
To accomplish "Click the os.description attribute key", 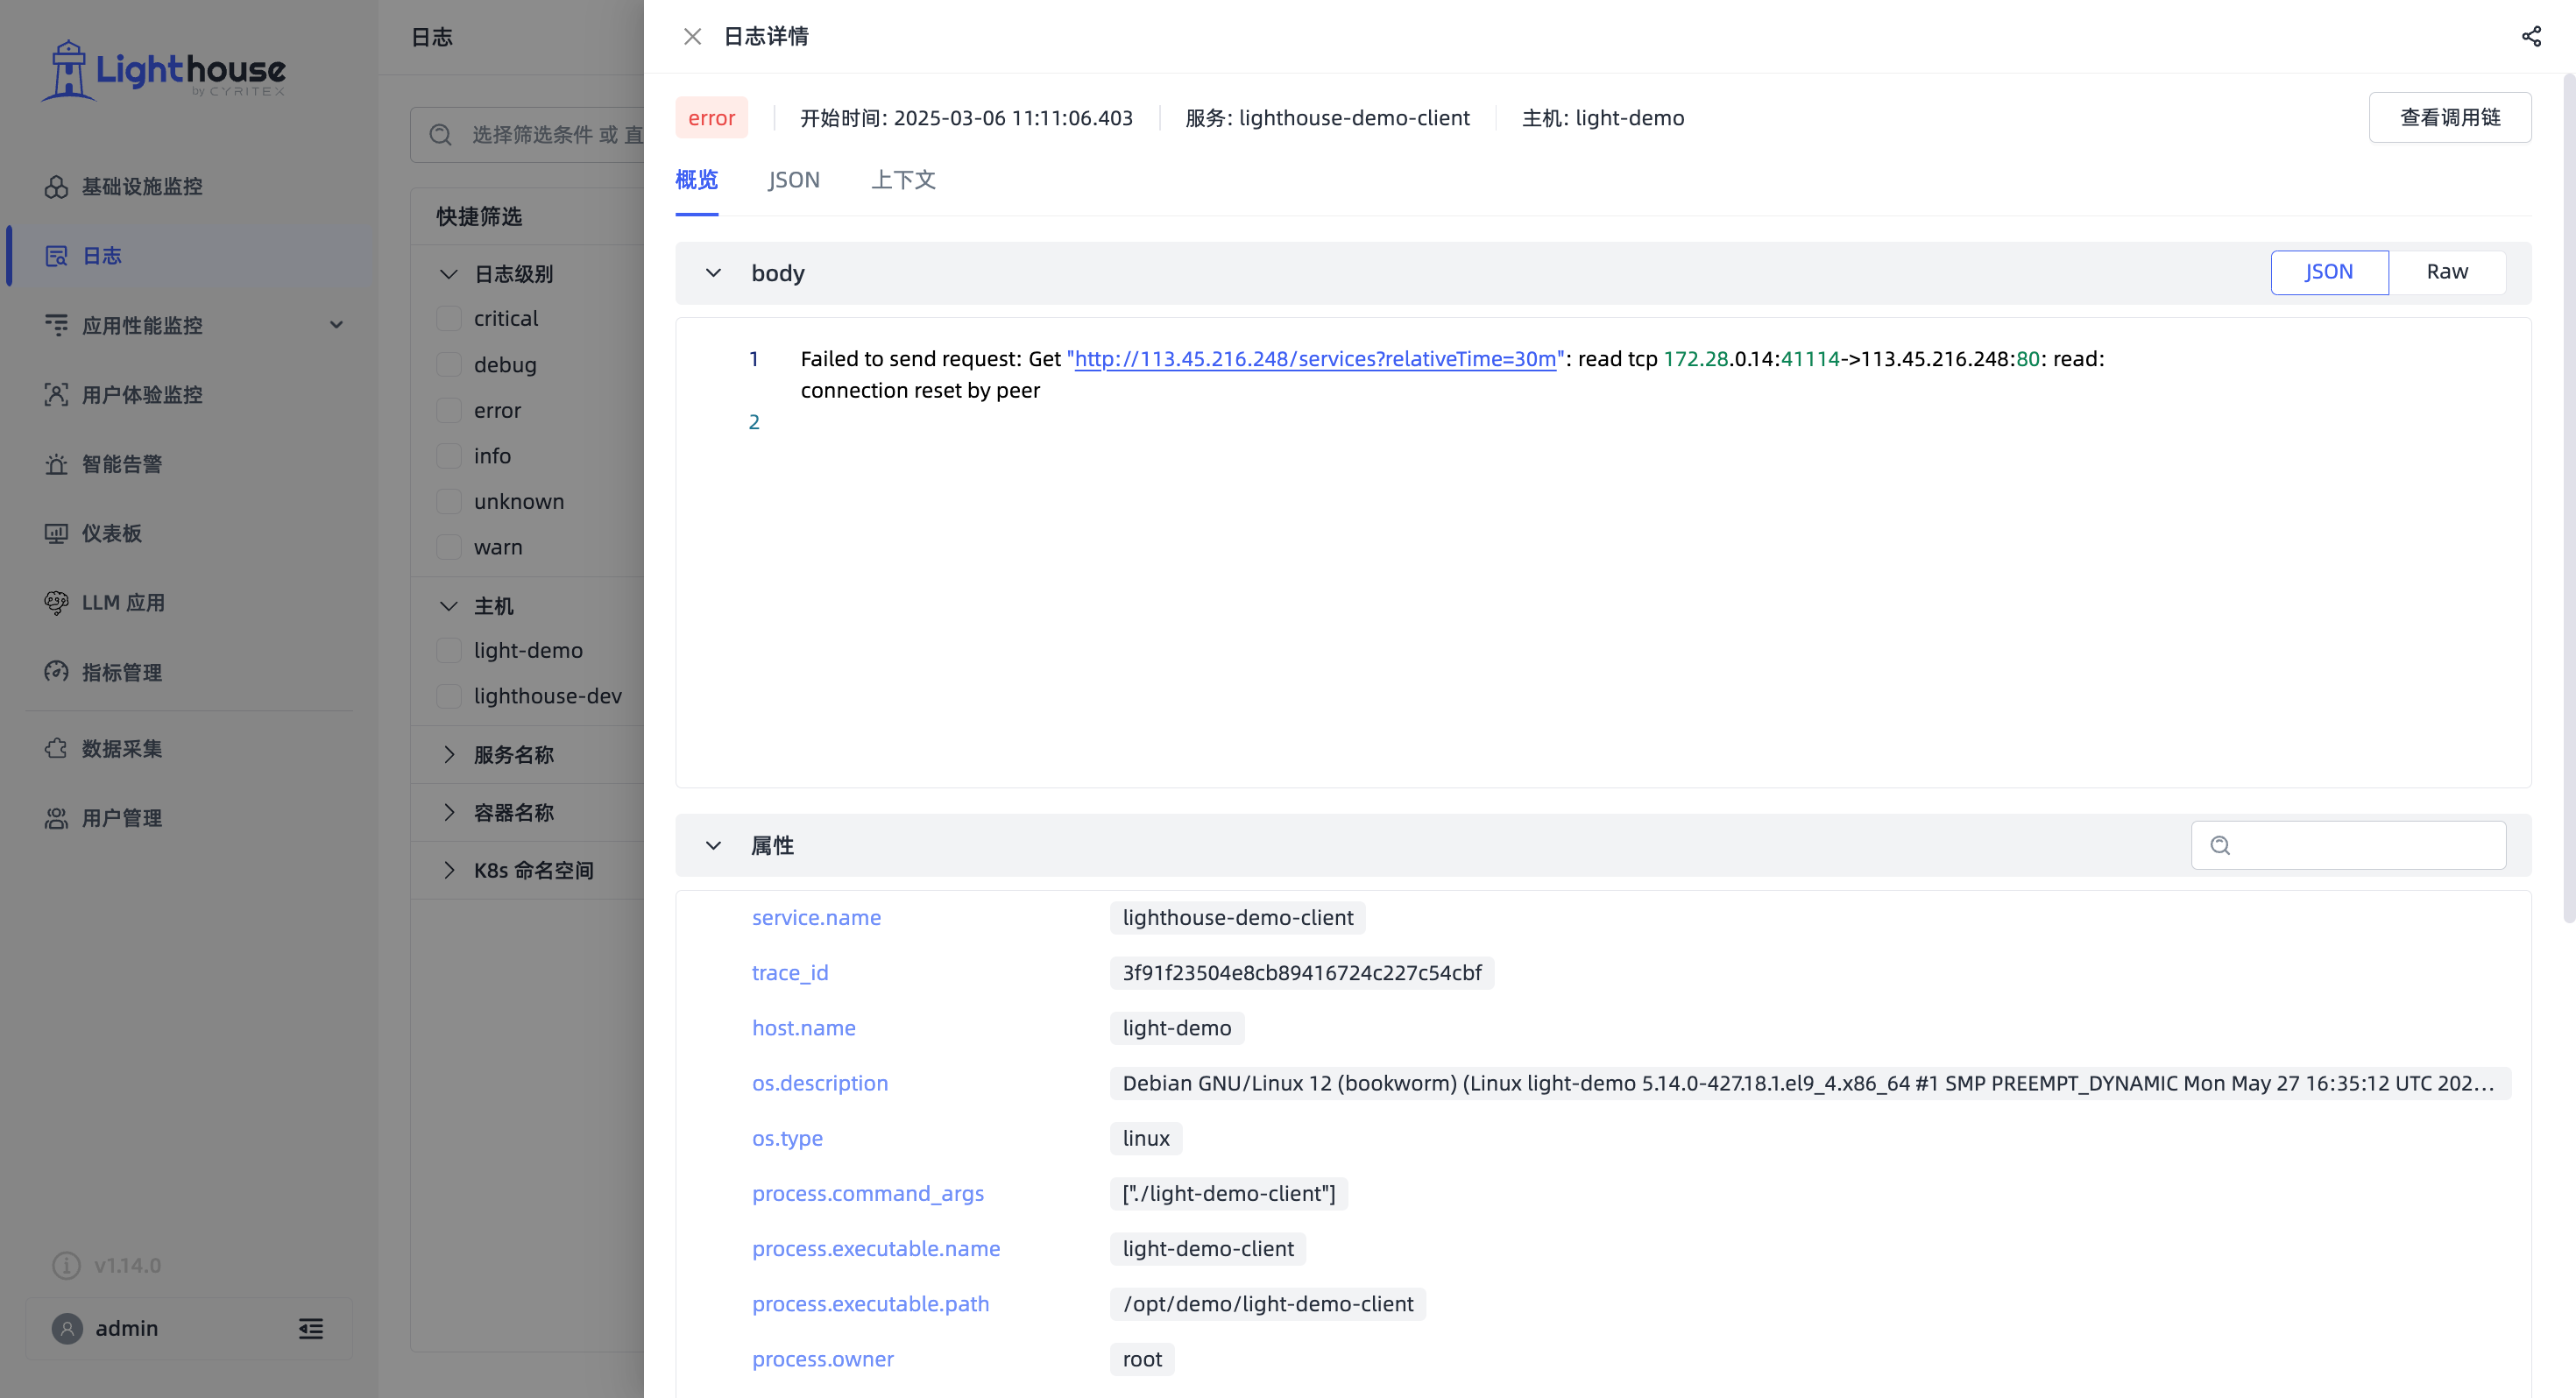I will (x=820, y=1083).
